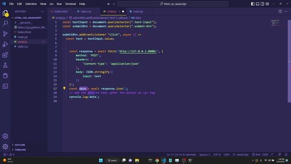Click the editor minimap
This screenshot has width=291, height=164.
[x=275, y=23]
